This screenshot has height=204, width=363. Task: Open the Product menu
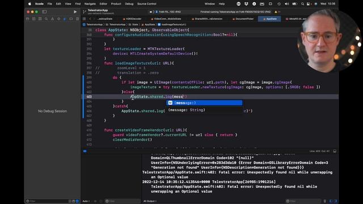(x=116, y=4)
